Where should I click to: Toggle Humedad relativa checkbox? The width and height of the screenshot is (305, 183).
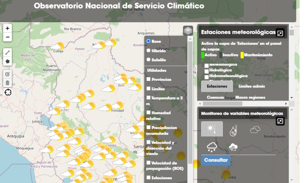point(149,113)
